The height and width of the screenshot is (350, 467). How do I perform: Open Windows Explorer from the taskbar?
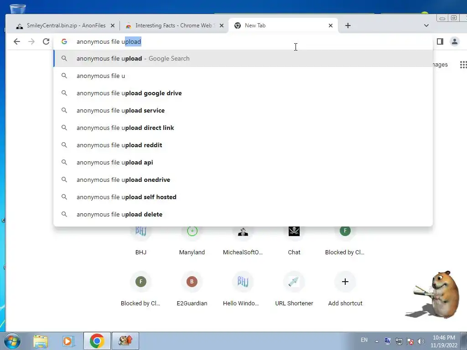tap(41, 341)
